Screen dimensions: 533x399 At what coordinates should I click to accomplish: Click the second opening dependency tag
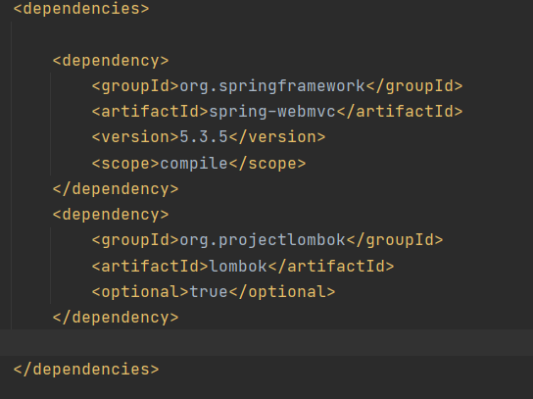click(x=111, y=215)
